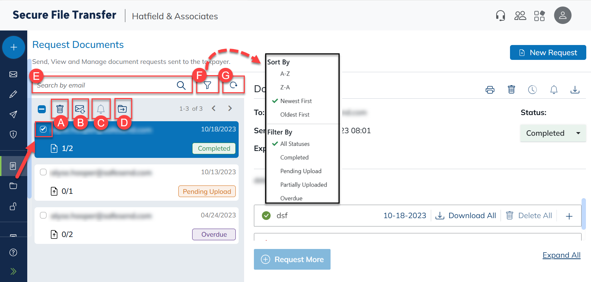Click the resend request envelope icon

[80, 109]
